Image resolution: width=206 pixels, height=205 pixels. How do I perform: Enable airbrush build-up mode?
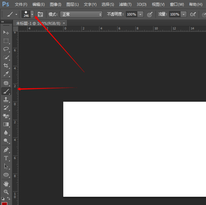click(x=193, y=14)
